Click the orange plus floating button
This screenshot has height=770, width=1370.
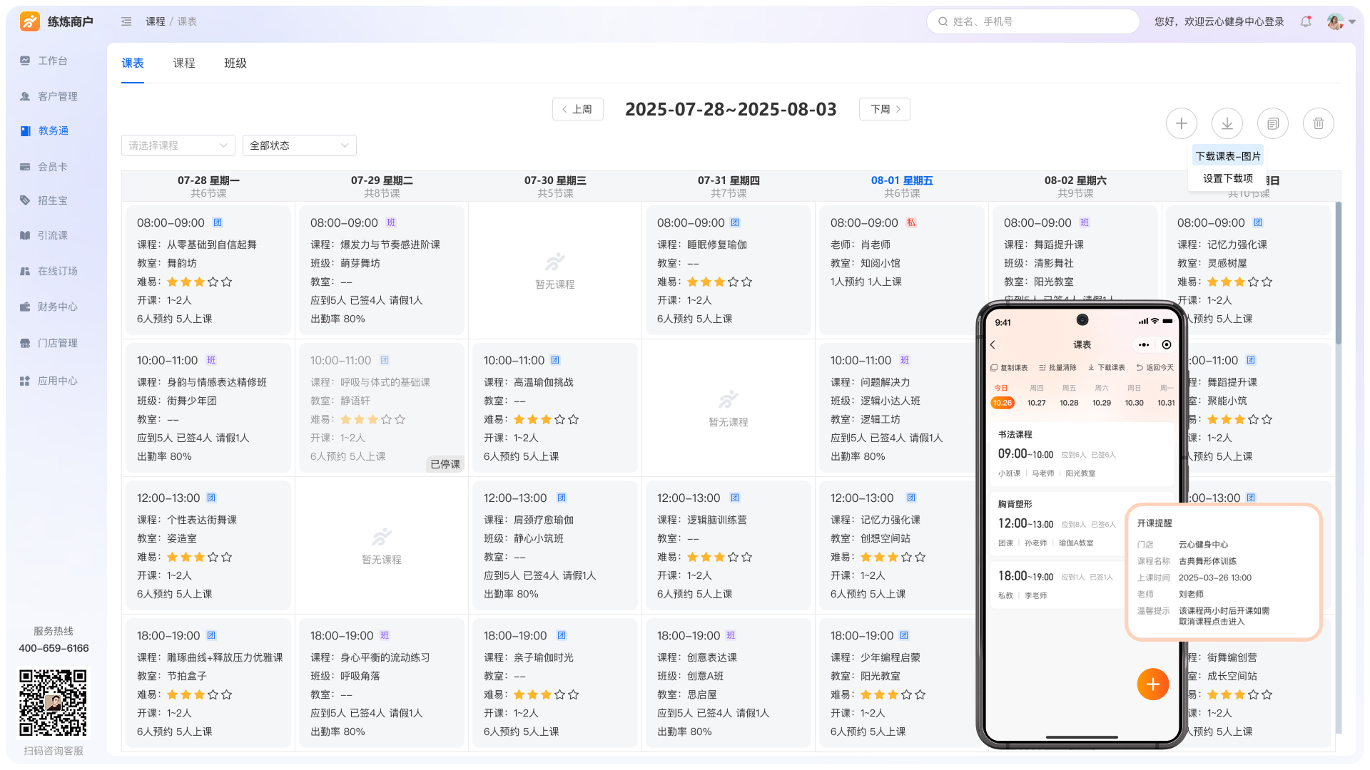(1152, 684)
